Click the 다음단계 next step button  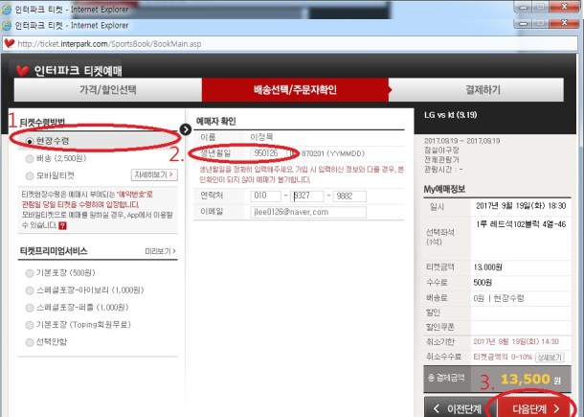[x=535, y=407]
